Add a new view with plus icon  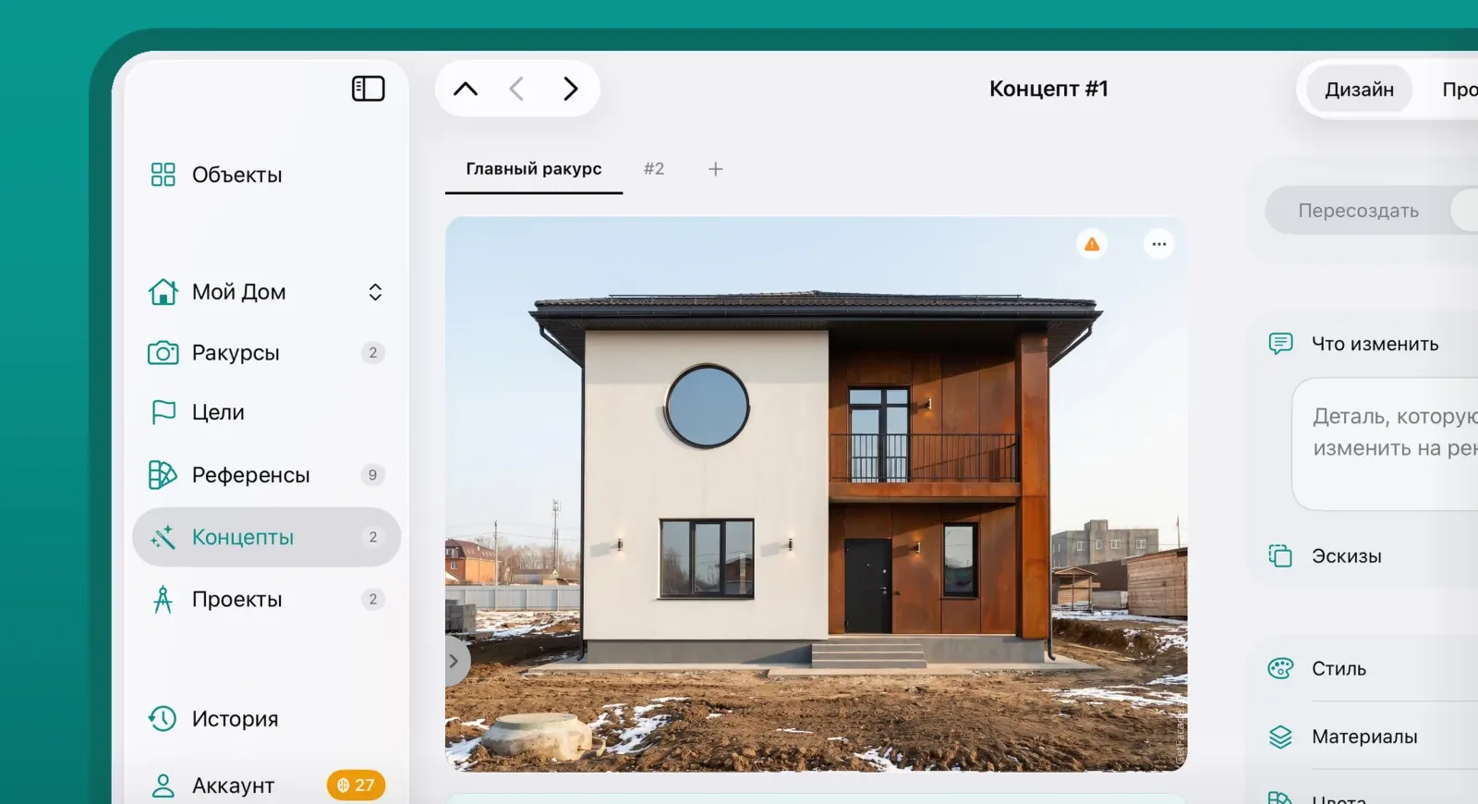pyautogui.click(x=716, y=169)
